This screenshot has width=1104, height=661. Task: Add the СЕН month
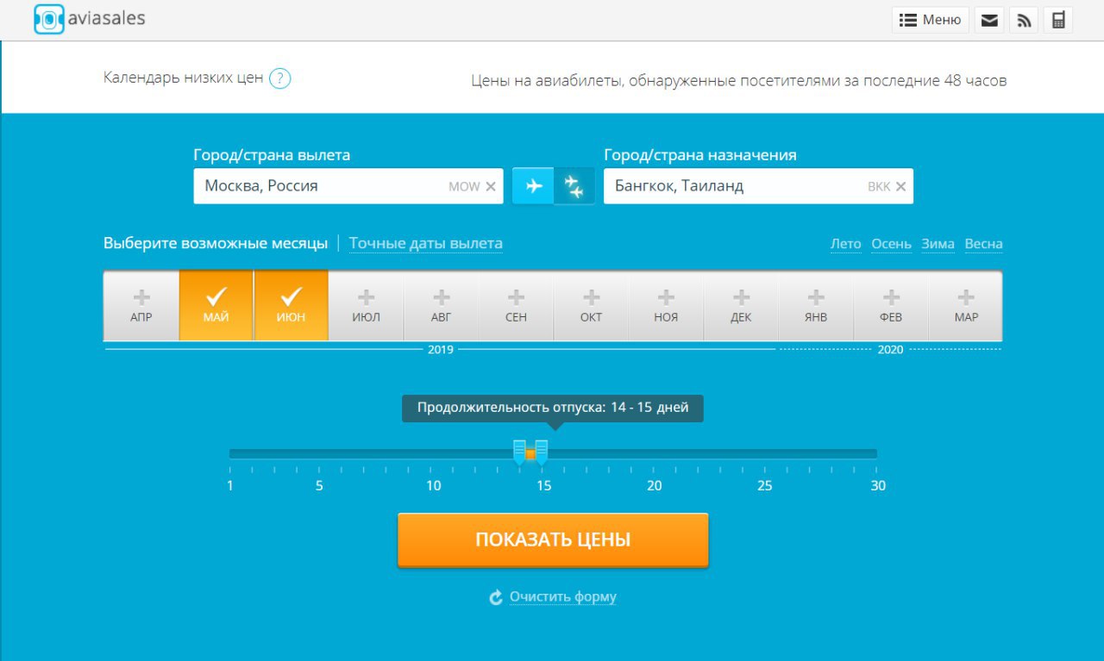(x=517, y=306)
